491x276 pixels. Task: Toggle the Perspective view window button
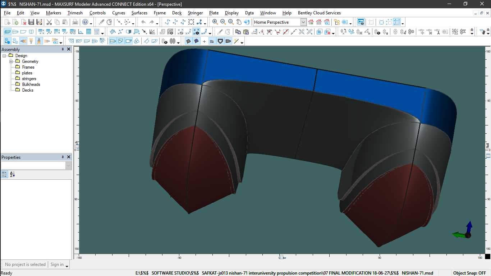click(8, 32)
